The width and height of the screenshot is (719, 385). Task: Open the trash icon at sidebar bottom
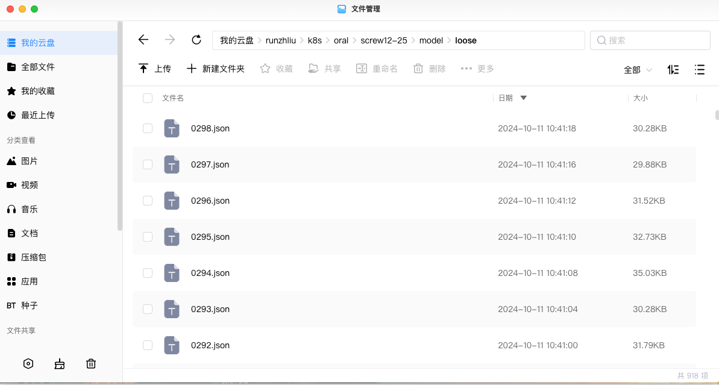click(x=91, y=364)
